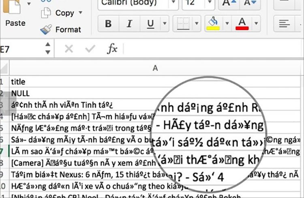Viewport: 304px width, 198px height.
Task: Select all cells corner triangle
Action: 4,68
